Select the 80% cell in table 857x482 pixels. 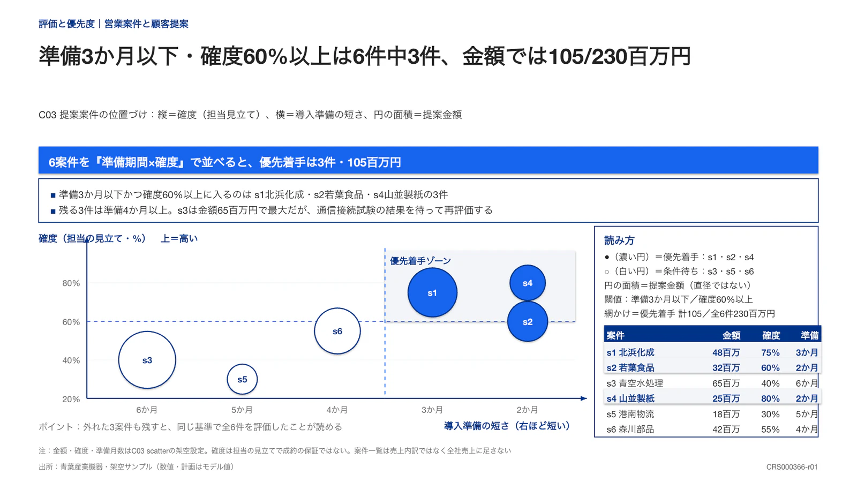[x=770, y=398]
